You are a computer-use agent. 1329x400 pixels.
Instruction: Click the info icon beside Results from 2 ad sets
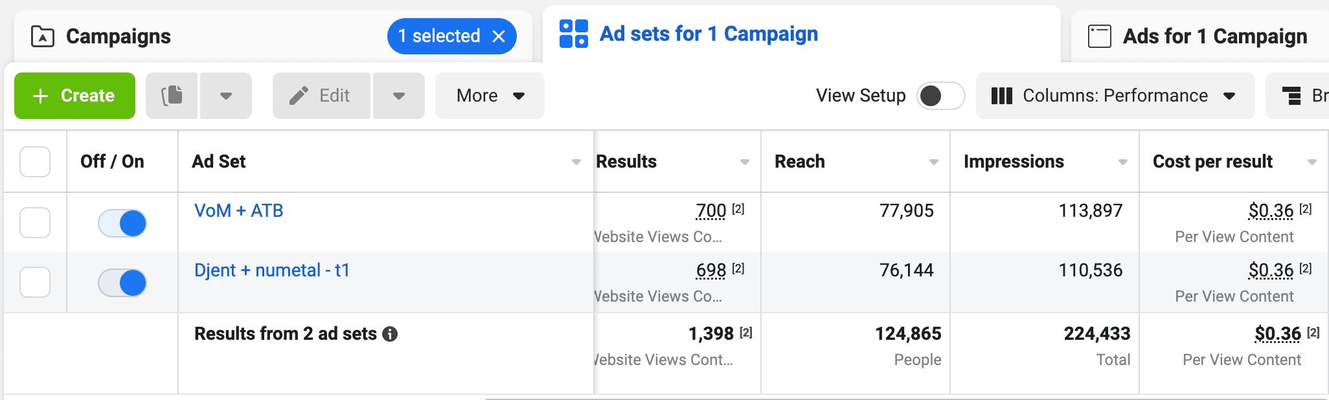point(390,334)
